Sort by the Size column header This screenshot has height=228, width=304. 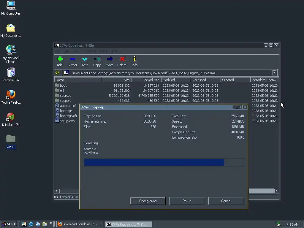[117, 80]
